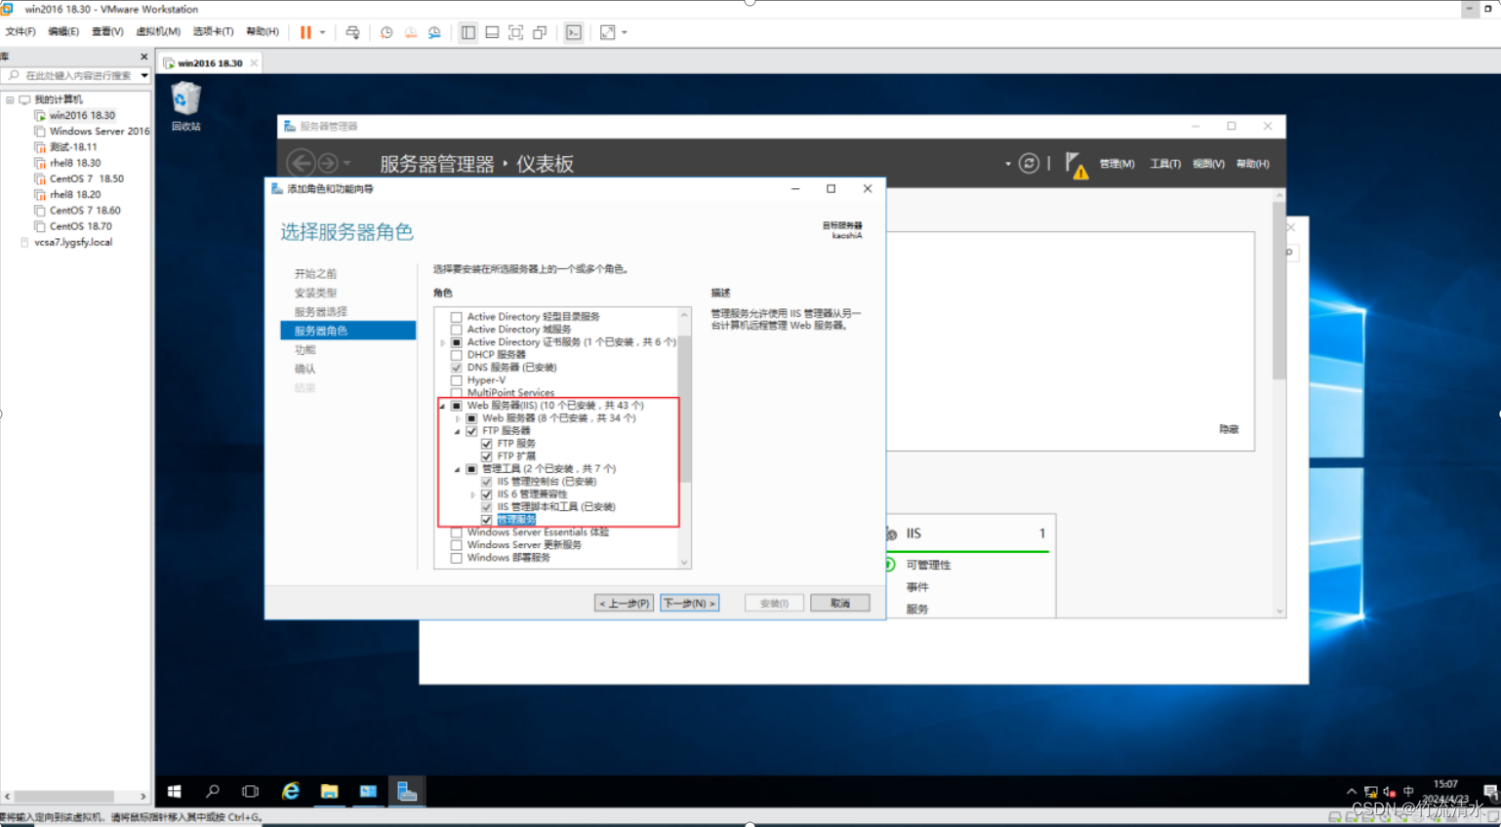Click Server Manager refresh icon
This screenshot has width=1501, height=827.
[1029, 163]
